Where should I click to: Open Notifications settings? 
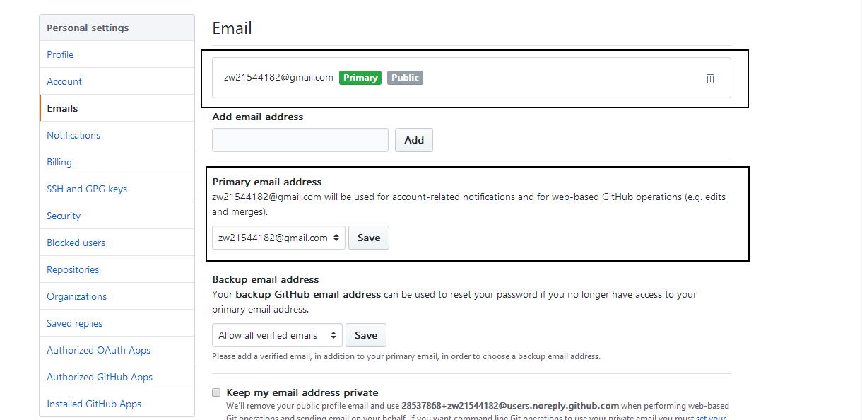[x=73, y=135]
